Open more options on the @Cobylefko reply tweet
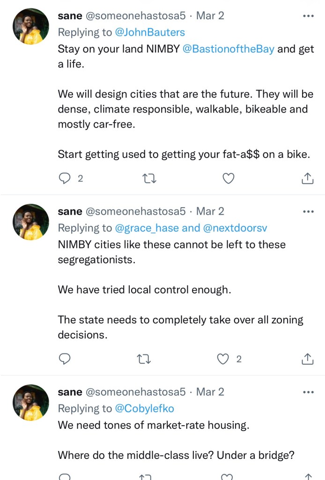Image resolution: width=325 pixels, height=480 pixels. (x=308, y=392)
